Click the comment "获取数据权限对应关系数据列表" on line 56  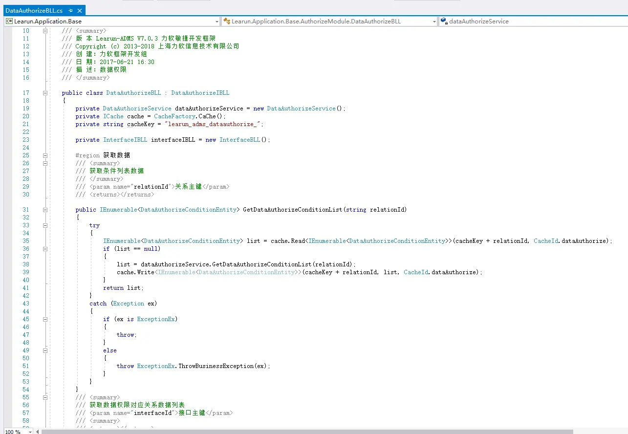(x=137, y=405)
